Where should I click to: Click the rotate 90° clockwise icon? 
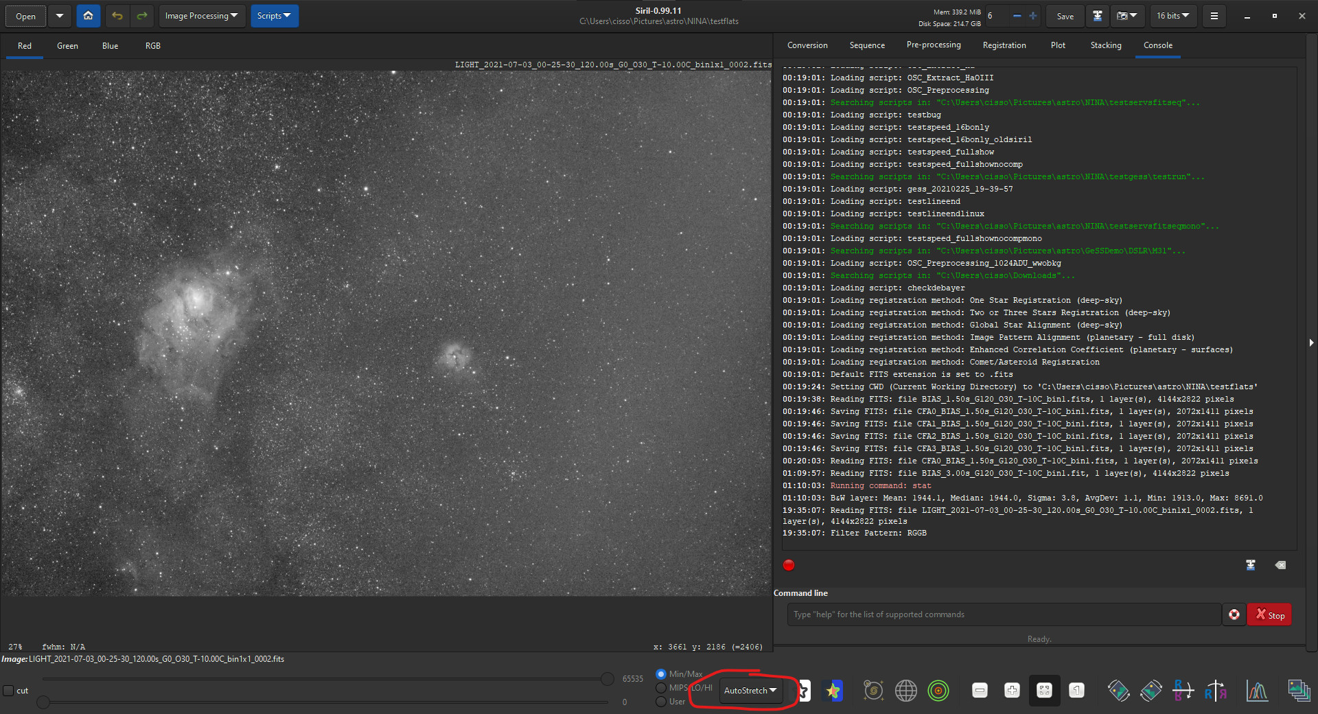point(1151,691)
